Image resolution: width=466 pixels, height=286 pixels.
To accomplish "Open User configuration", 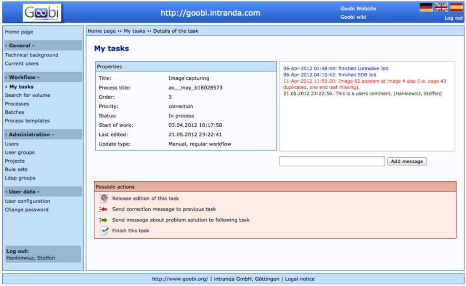I will (27, 201).
